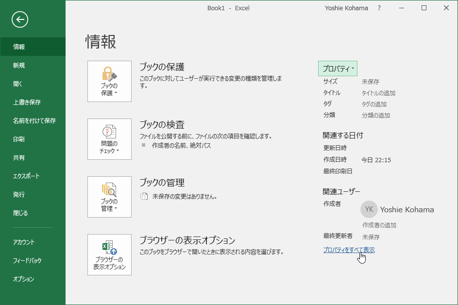Click the 最終更新者 未保存 value
The height and width of the screenshot is (305, 458).
371,237
